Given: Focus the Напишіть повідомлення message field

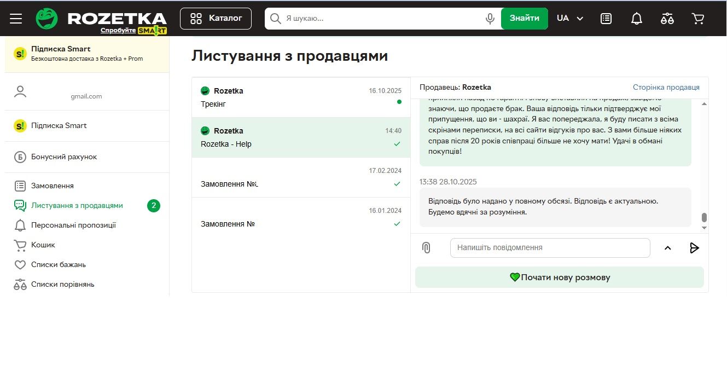Looking at the screenshot, I should 550,248.
